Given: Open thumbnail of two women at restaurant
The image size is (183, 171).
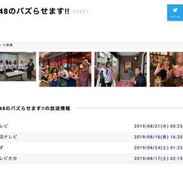Looking at the screenshot, I should (166, 69).
